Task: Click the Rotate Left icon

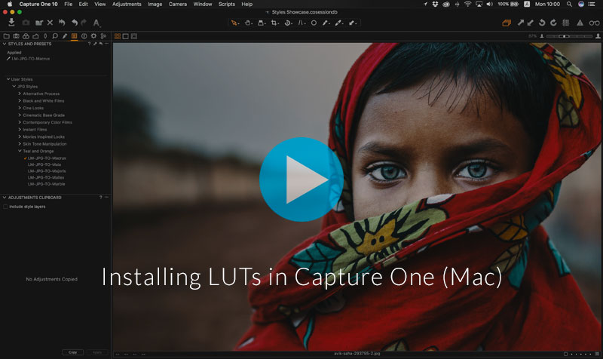Action: [540, 23]
